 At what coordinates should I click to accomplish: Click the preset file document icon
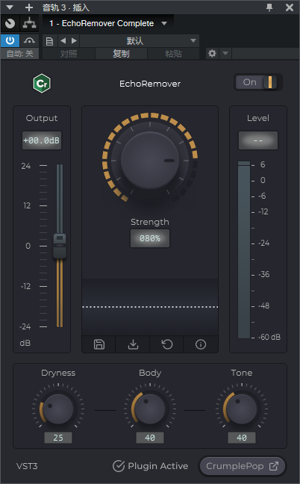tap(49, 41)
